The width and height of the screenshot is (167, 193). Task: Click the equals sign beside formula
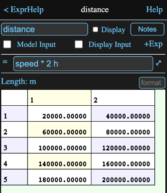click(5, 62)
